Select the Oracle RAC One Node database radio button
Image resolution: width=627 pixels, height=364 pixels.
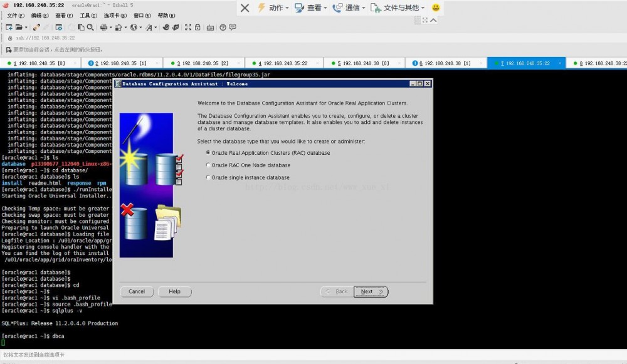coord(207,165)
